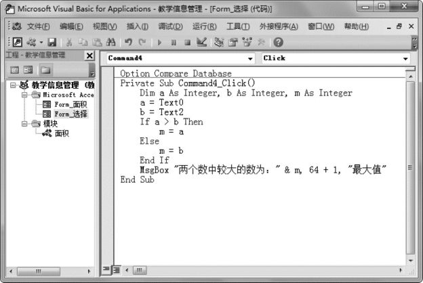The width and height of the screenshot is (423, 283).
Task: Open VBA Help question mark icon
Action: (x=278, y=43)
